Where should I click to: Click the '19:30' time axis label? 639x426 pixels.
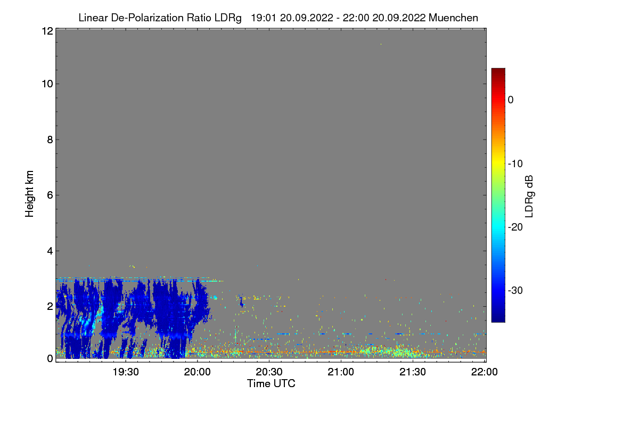(126, 372)
